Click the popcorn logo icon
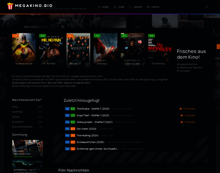 (10, 6)
